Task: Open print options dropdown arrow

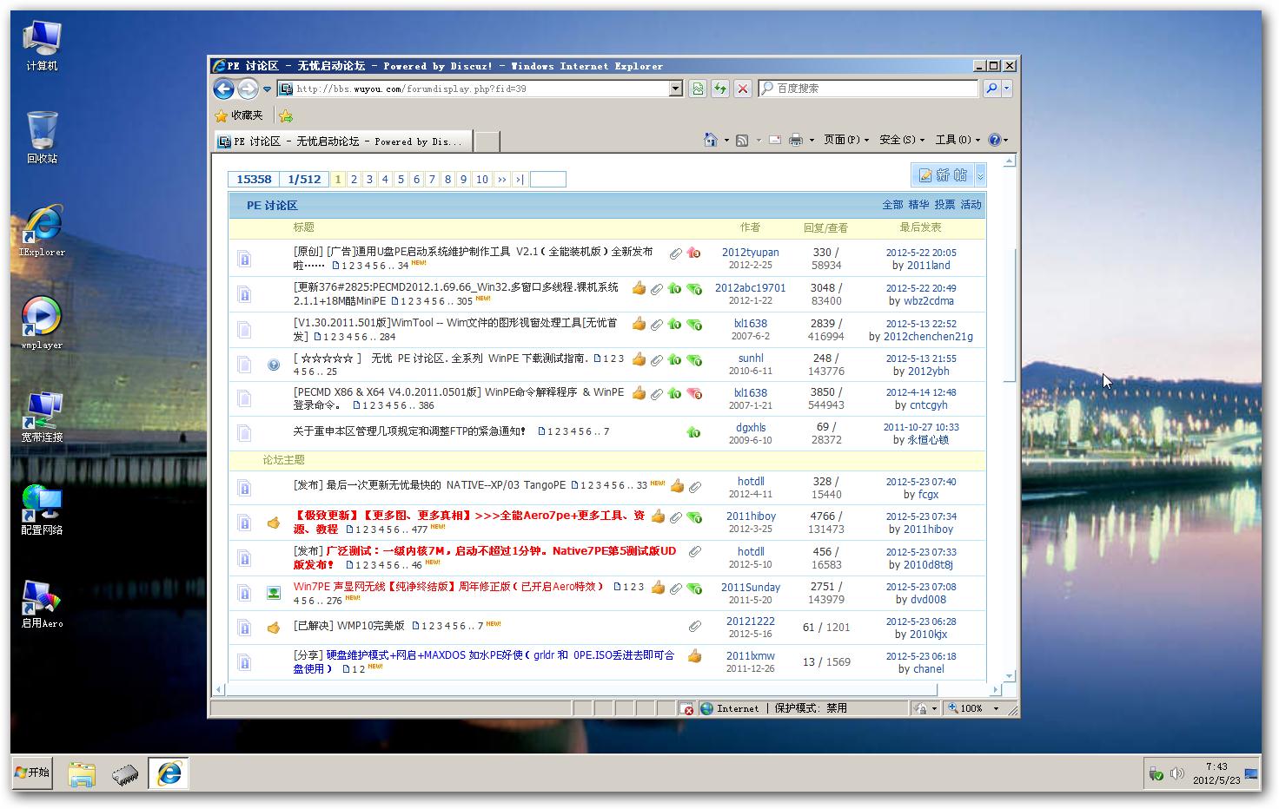Action: 812,140
